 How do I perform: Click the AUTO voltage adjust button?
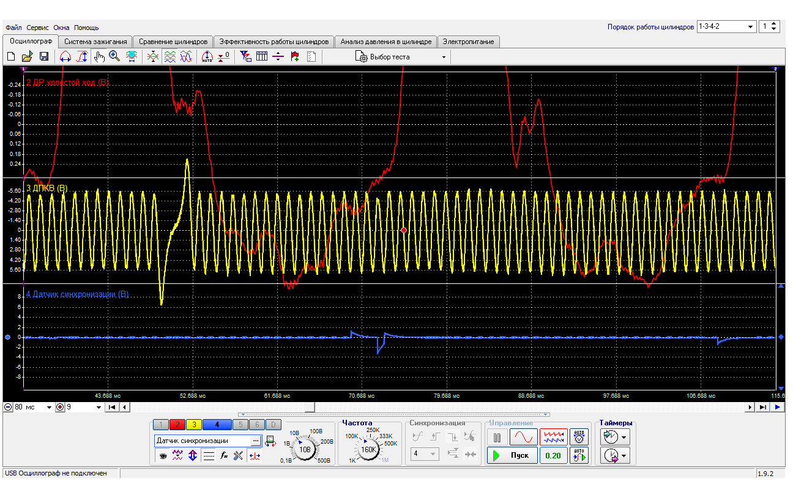(x=579, y=438)
